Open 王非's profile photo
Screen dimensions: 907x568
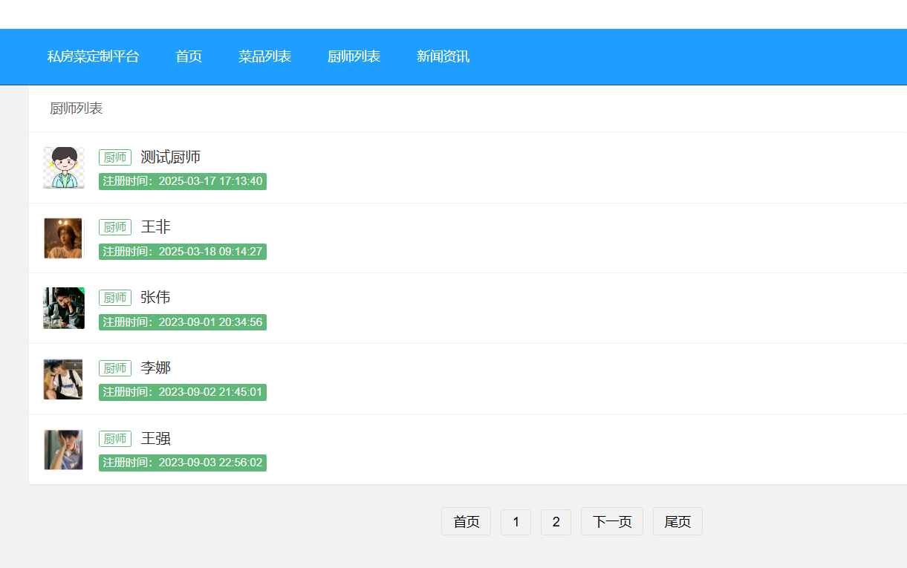(63, 238)
